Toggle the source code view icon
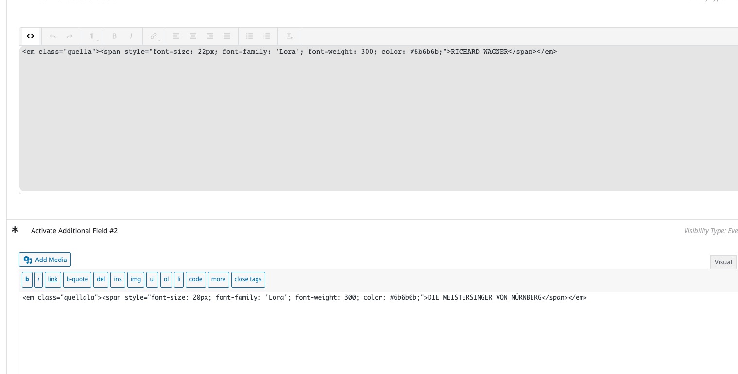This screenshot has width=738, height=374. [31, 36]
